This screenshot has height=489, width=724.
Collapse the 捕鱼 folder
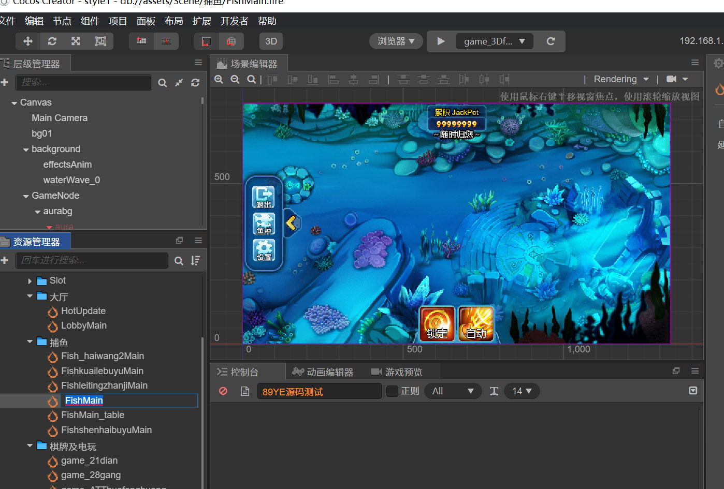pos(30,342)
